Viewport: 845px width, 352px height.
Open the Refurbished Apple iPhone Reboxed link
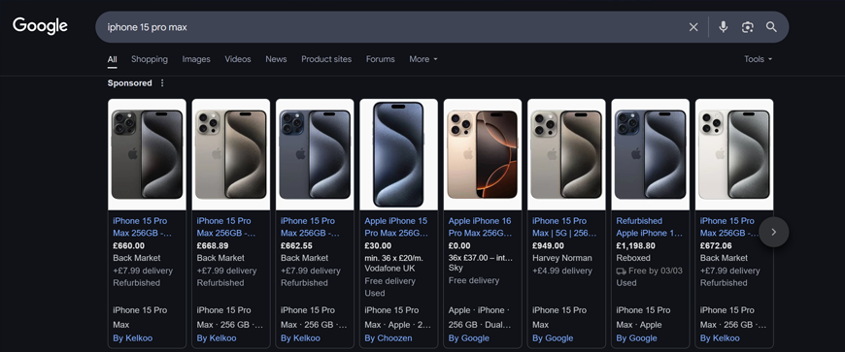point(650,227)
